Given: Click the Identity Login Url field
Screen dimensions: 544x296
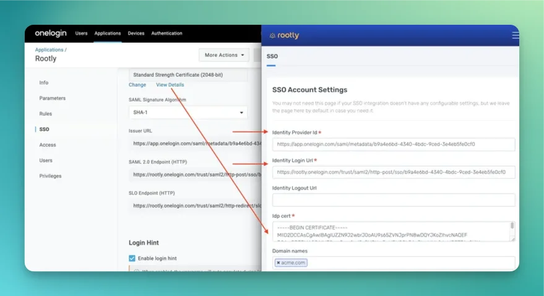Looking at the screenshot, I should pyautogui.click(x=394, y=172).
